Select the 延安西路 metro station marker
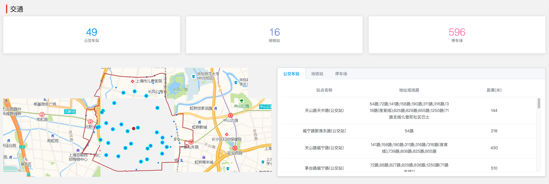Image resolution: width=549 pixels, height=184 pixels. click(x=235, y=148)
